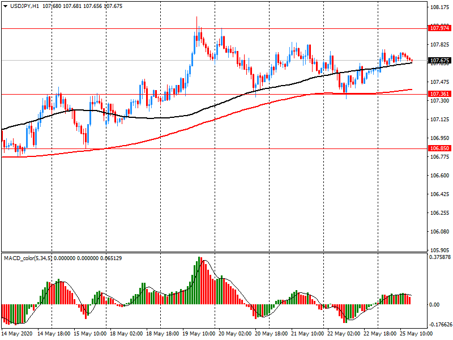Click the tallest green MACD histogram peak
453x340 pixels.
[199, 261]
